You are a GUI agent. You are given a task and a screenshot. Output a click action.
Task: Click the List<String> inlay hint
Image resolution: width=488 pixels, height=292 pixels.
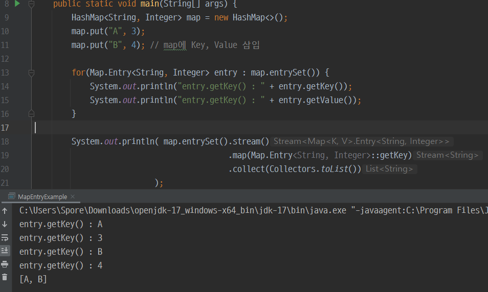389,169
